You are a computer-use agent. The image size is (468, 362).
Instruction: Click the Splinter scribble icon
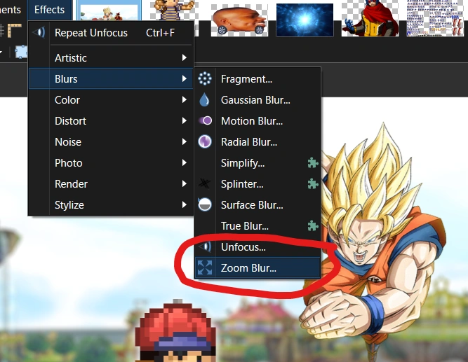[204, 183]
